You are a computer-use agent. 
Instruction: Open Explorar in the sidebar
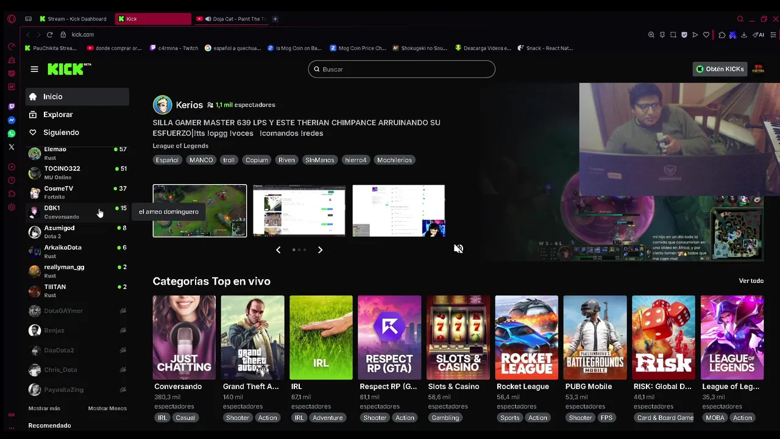pos(77,115)
